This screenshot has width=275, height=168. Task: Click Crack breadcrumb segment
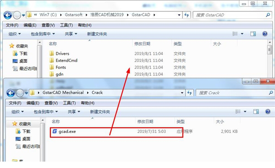point(97,92)
